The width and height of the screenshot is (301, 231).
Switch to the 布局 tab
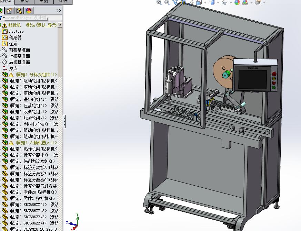point(24,2)
